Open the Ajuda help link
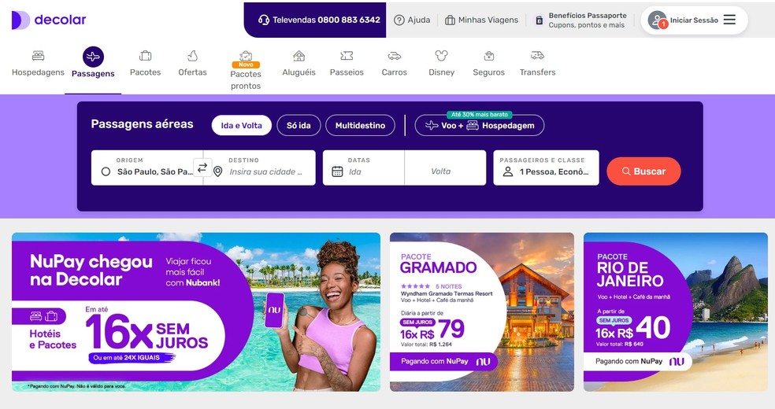The height and width of the screenshot is (409, 775). (412, 20)
